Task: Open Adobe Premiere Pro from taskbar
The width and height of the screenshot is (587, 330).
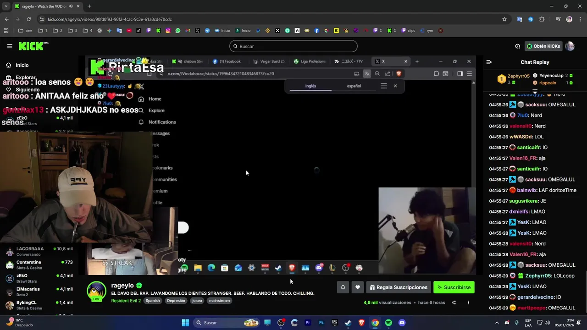Action: coord(308,323)
